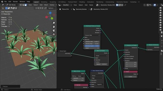
Task: Click the zoom magnifier viewport icon
Action: (54, 23)
